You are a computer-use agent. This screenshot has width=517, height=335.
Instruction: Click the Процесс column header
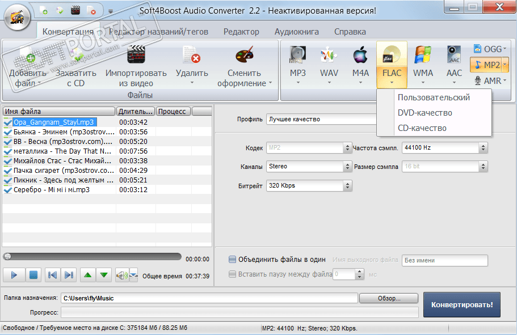point(174,111)
